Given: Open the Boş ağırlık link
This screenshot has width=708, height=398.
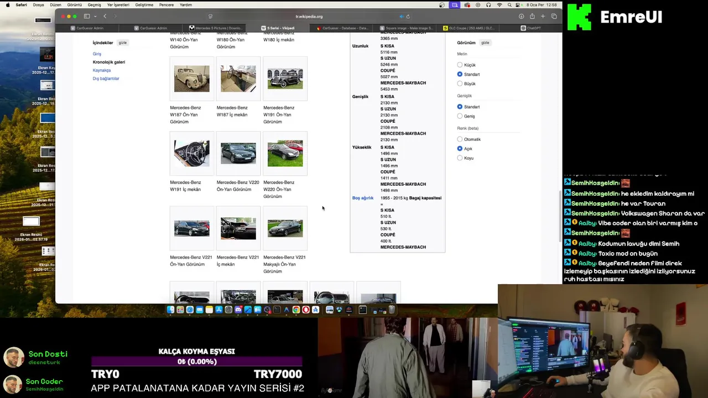Looking at the screenshot, I should [x=363, y=198].
